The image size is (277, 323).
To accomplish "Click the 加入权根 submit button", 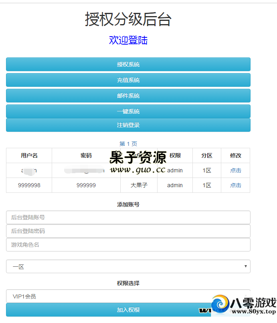I will click(128, 310).
